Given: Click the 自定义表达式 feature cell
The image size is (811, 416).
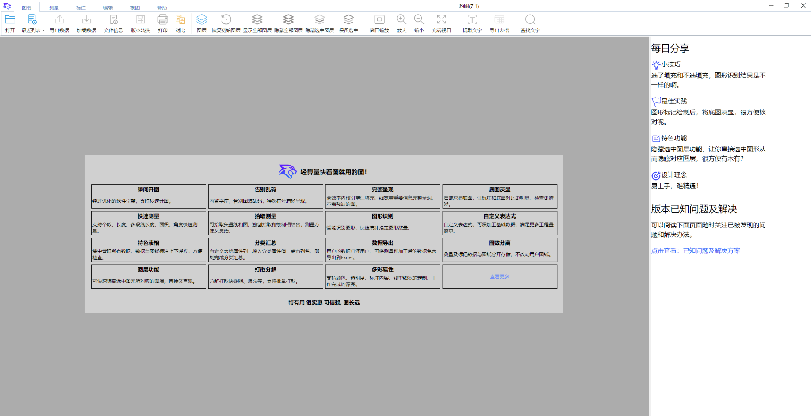Looking at the screenshot, I should point(500,223).
